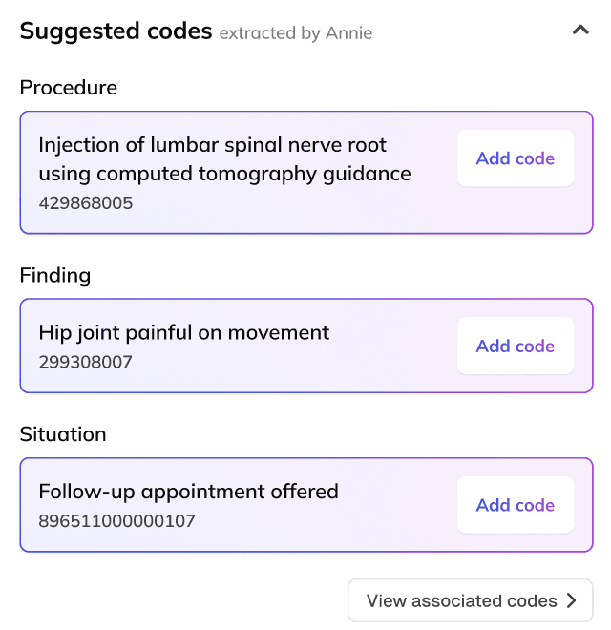Add code for lumbar spinal nerve injection
Image resolution: width=611 pixels, height=630 pixels.
(x=515, y=158)
